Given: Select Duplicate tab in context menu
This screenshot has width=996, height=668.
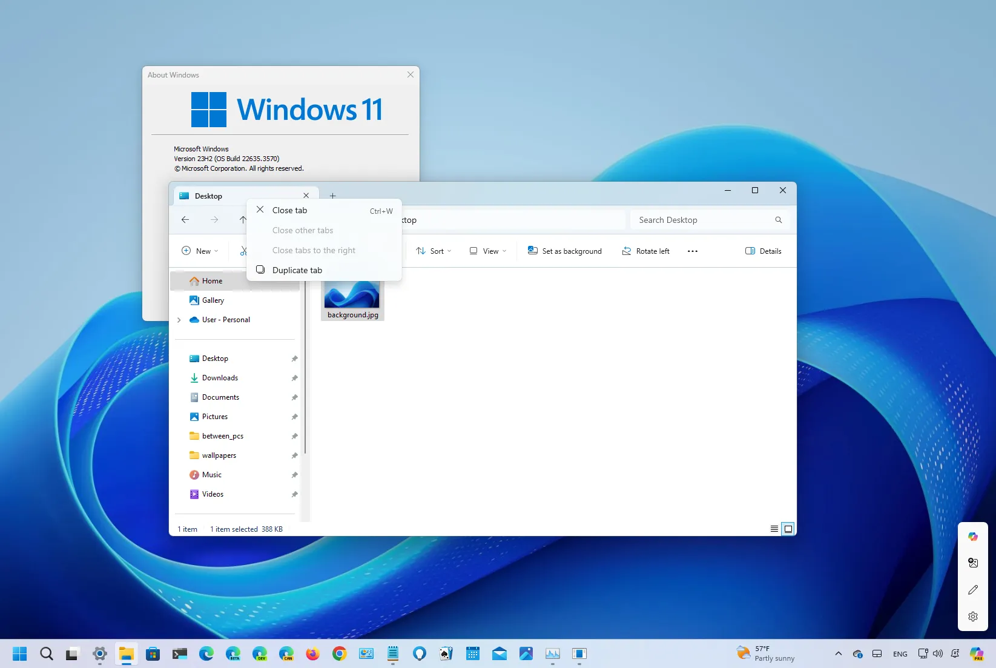Looking at the screenshot, I should (x=324, y=270).
